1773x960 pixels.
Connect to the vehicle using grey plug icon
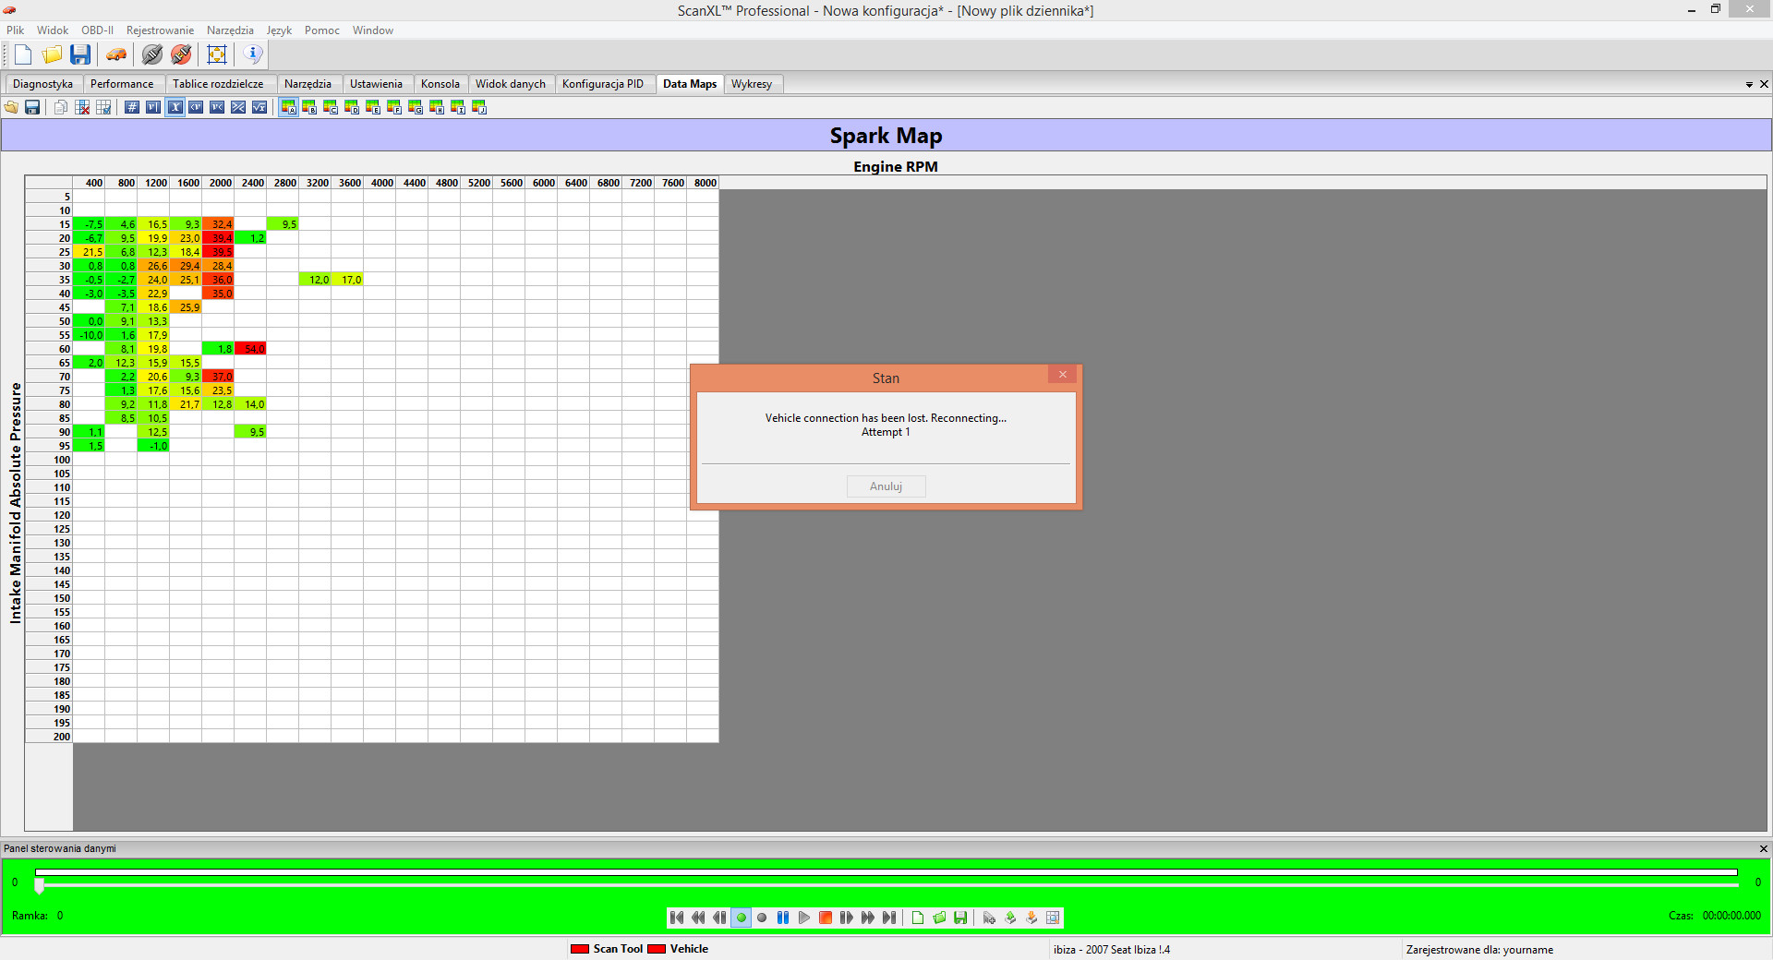(152, 54)
